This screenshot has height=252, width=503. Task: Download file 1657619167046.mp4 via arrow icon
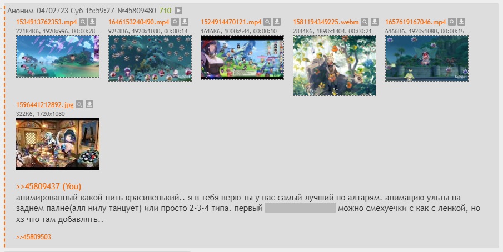pyautogui.click(x=461, y=22)
